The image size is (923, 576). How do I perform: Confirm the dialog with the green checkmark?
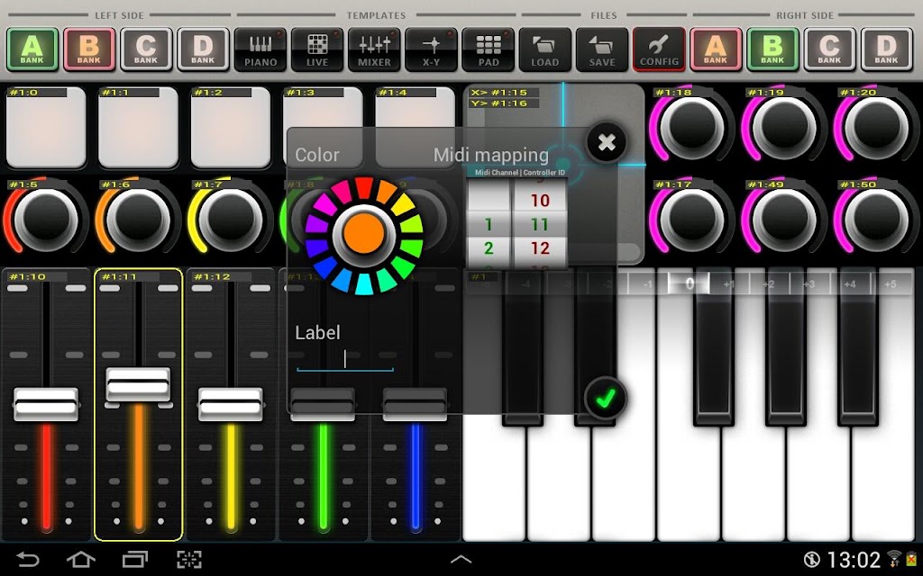click(606, 399)
